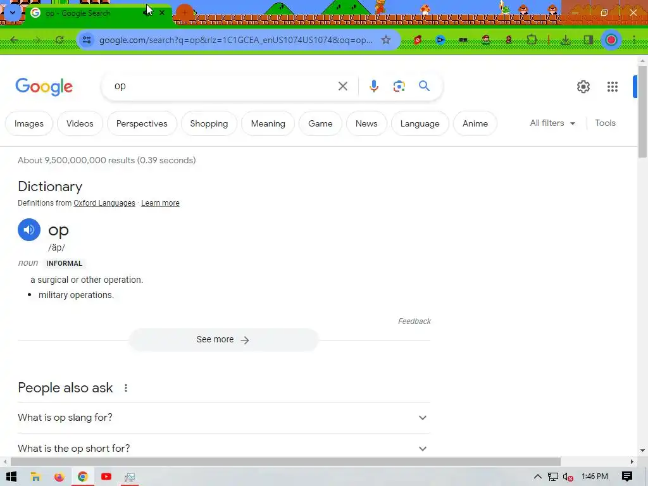Open the Extensions puzzle-piece menu

pyautogui.click(x=532, y=40)
